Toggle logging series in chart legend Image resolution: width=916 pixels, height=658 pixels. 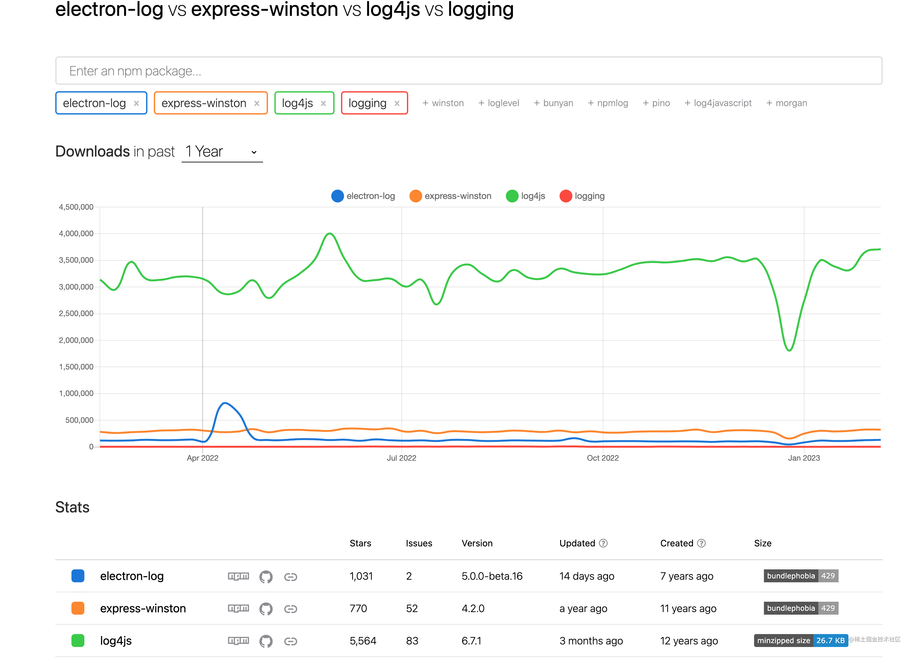click(x=582, y=196)
